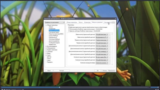Open Дополнительная кнопка 1 (одиночный щелчок) dropdown
This screenshot has width=160, height=90.
pos(102,46)
